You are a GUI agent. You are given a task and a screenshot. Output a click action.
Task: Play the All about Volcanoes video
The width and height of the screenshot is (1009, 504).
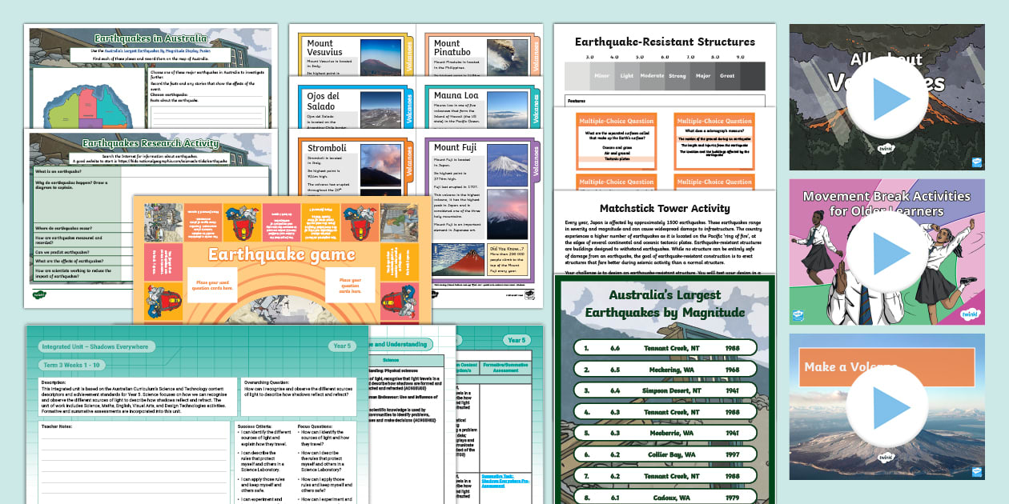[x=886, y=101]
